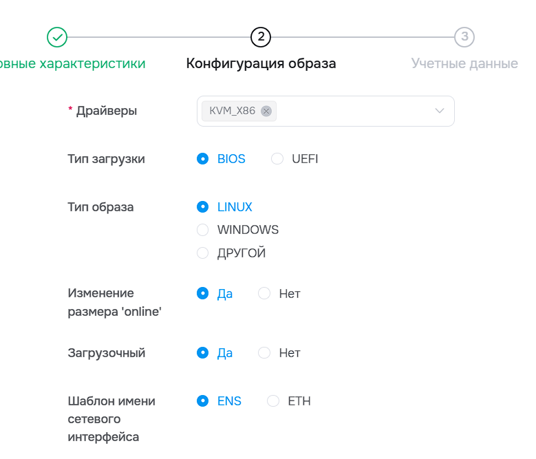536x459 pixels.
Task: Set online resize to Да
Action: click(x=202, y=294)
